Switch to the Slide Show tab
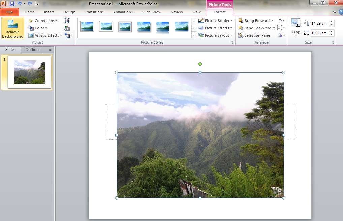 click(x=152, y=12)
